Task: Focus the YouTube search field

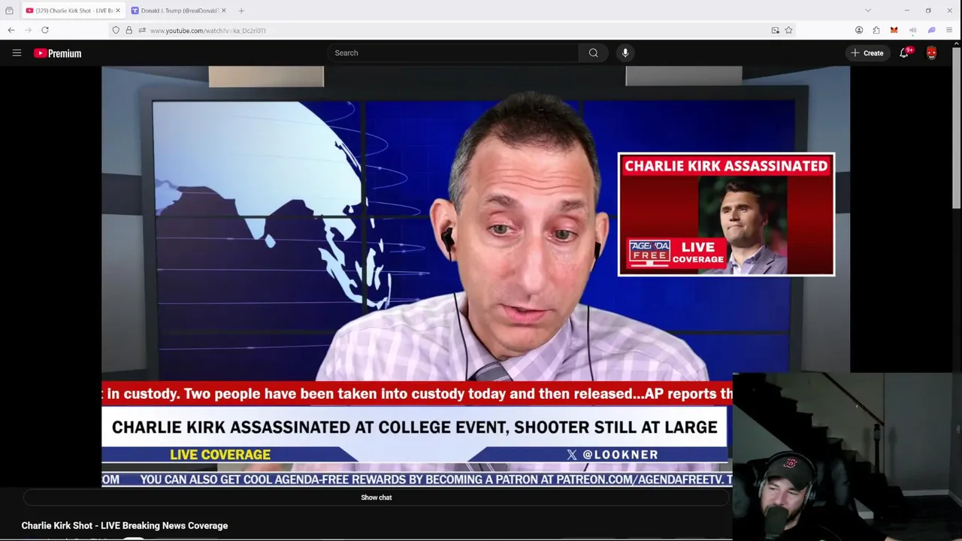Action: click(x=452, y=53)
